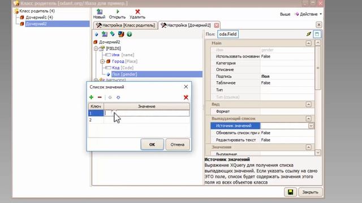Expand the Город [Place] node
The height and width of the screenshot is (203, 362).
click(x=102, y=61)
